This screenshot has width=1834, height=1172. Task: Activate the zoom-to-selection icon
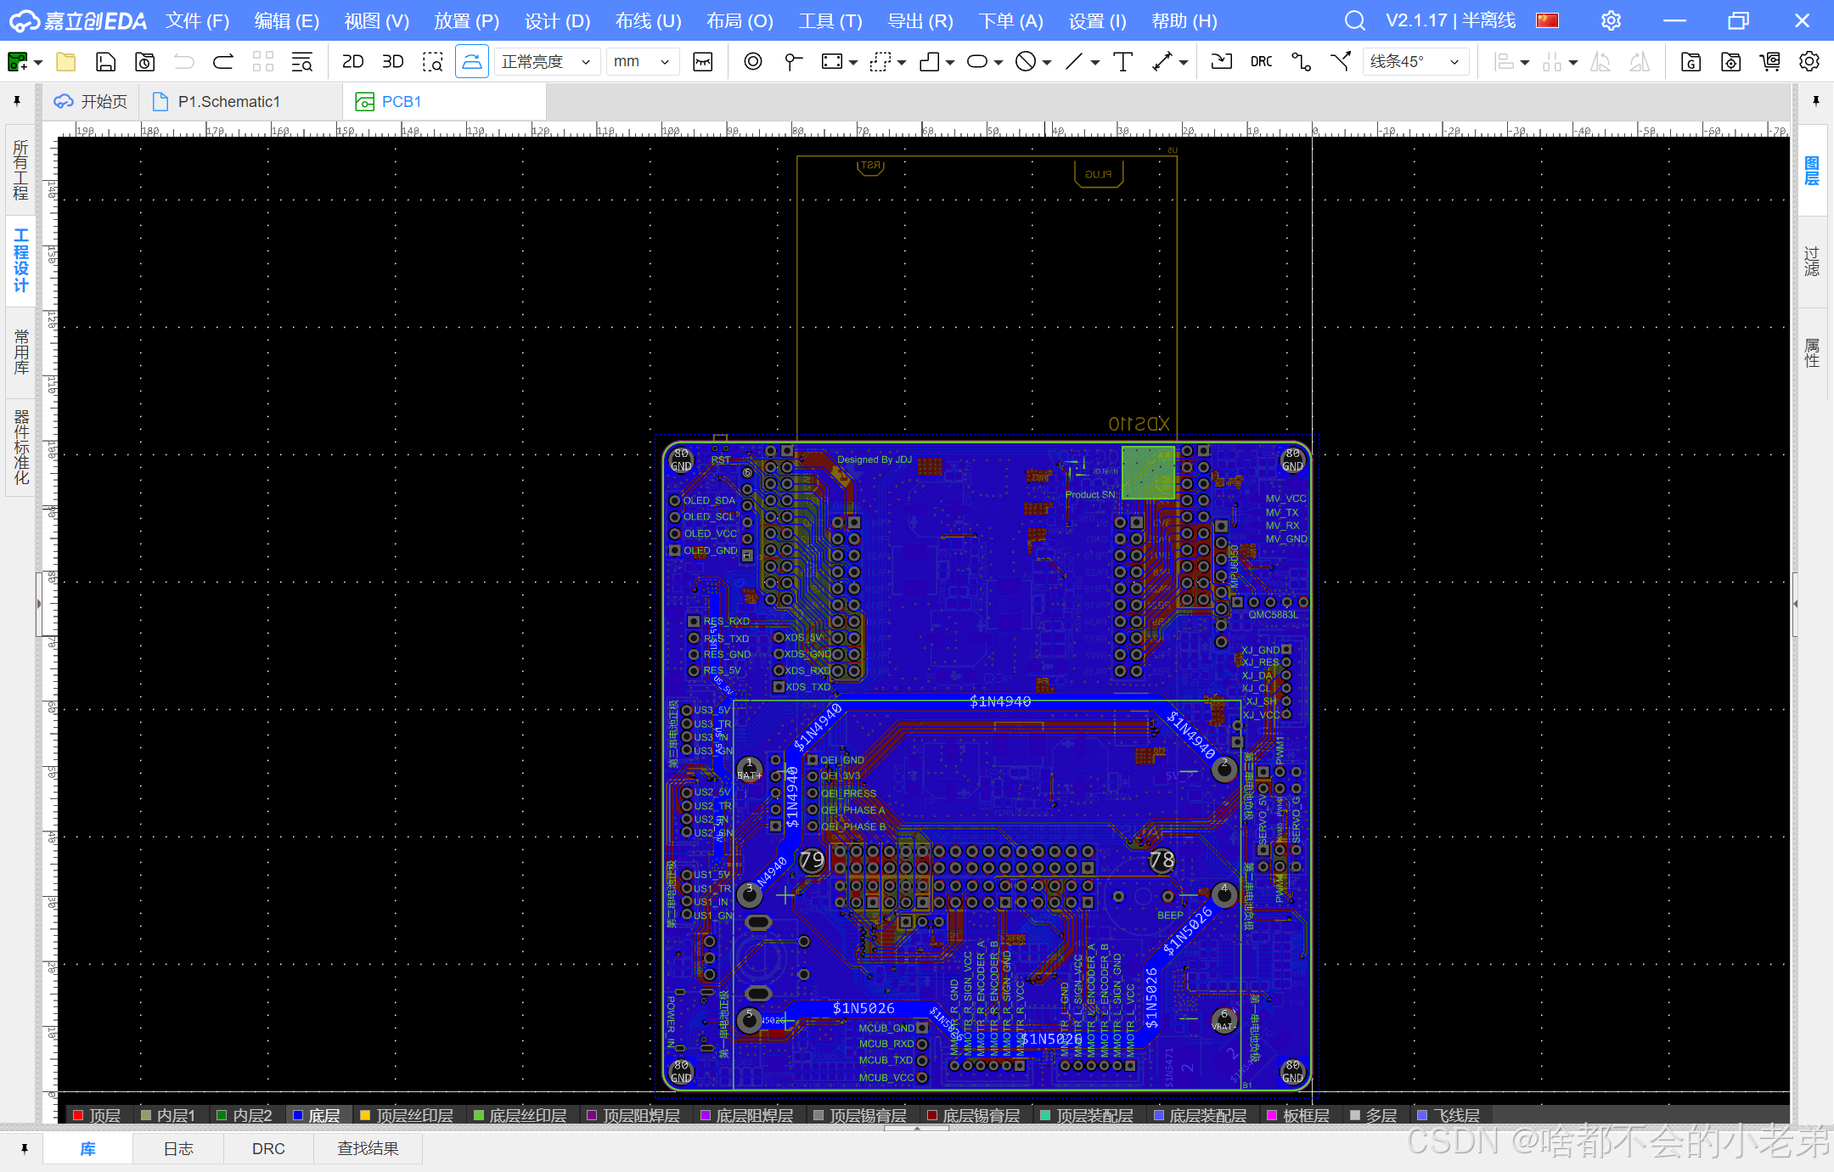click(433, 62)
